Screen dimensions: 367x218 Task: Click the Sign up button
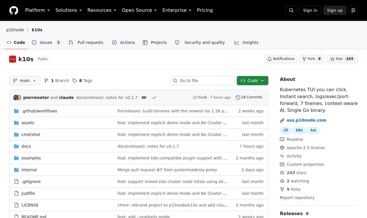[x=335, y=10]
